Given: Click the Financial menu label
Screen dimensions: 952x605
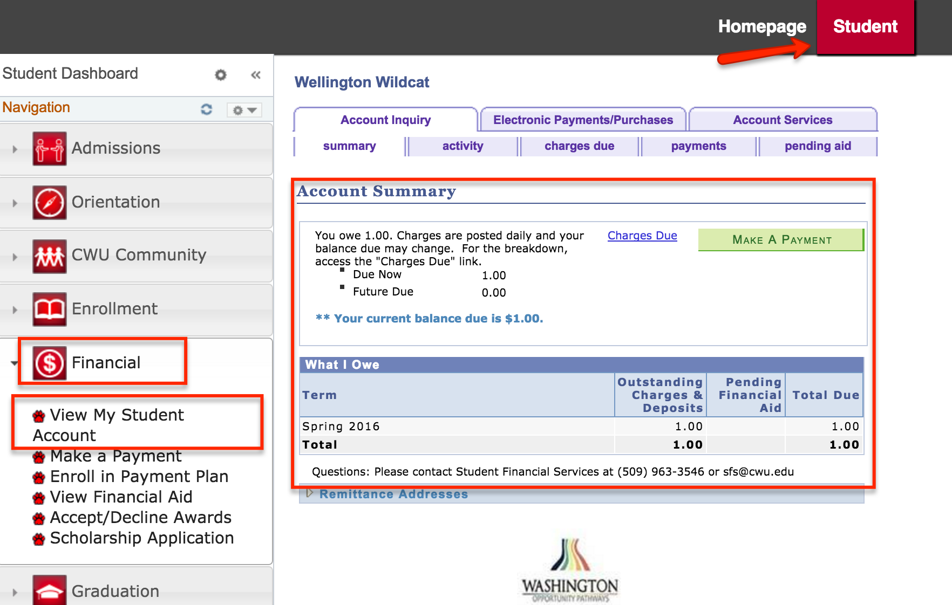Looking at the screenshot, I should (106, 363).
